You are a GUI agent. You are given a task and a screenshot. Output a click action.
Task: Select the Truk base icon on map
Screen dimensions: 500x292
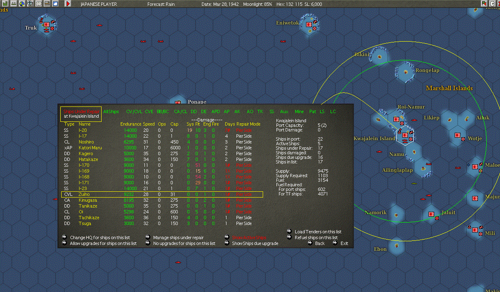[x=46, y=25]
